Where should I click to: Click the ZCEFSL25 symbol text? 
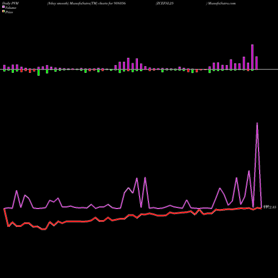(x=165, y=3)
